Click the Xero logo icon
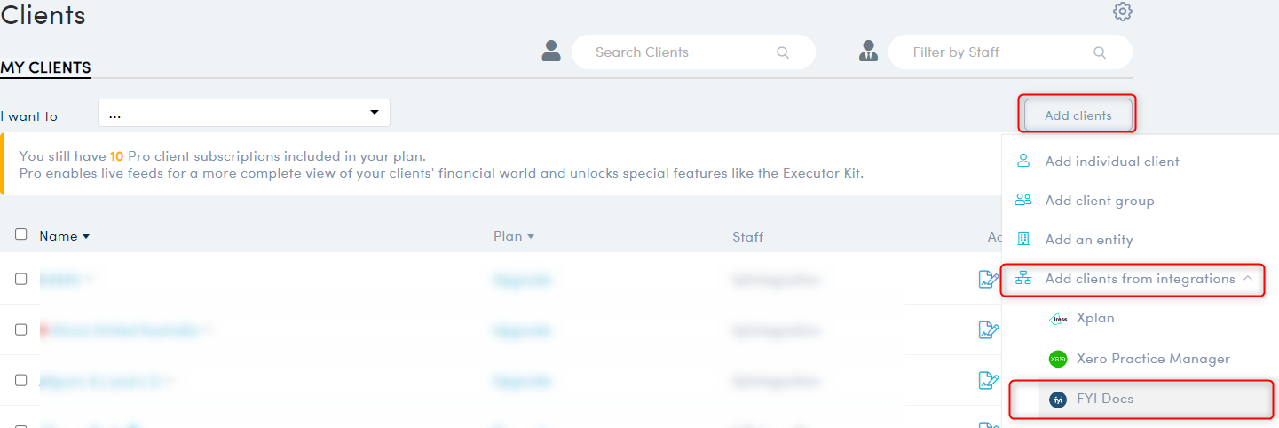This screenshot has height=428, width=1279. click(1057, 359)
